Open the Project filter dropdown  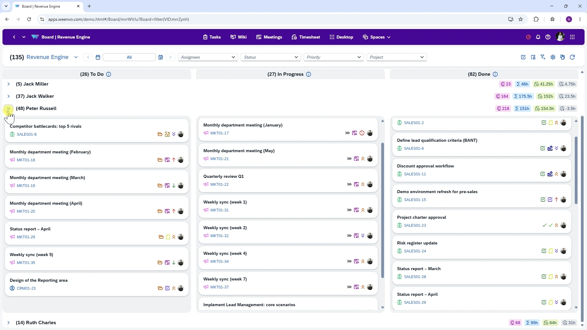pos(397,57)
